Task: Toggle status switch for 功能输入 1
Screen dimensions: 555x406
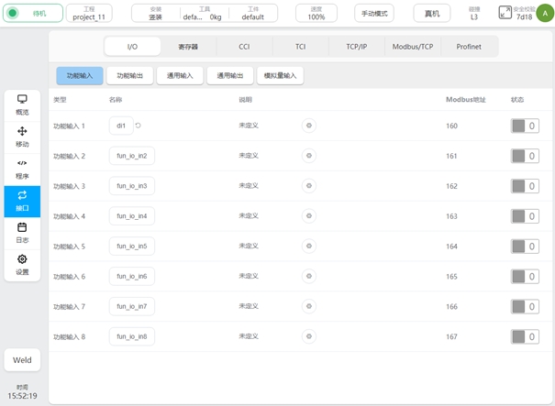Action: pos(525,126)
